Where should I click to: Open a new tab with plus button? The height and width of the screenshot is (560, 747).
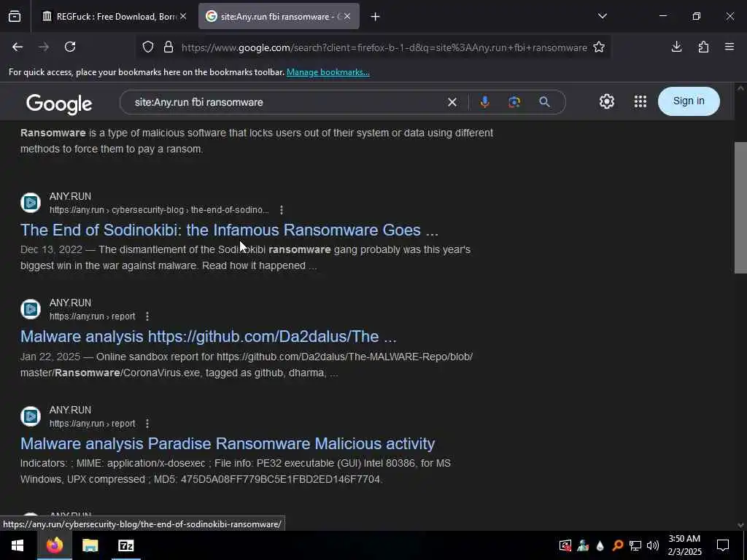376,17
